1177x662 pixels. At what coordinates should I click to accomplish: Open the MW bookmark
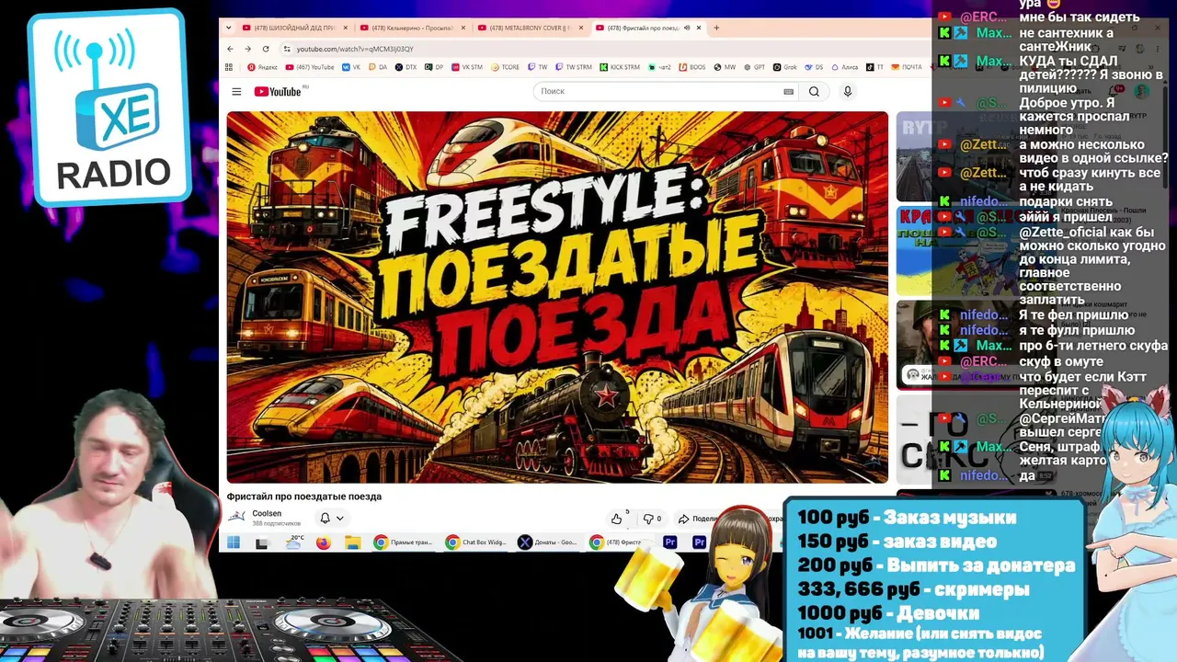[x=725, y=67]
